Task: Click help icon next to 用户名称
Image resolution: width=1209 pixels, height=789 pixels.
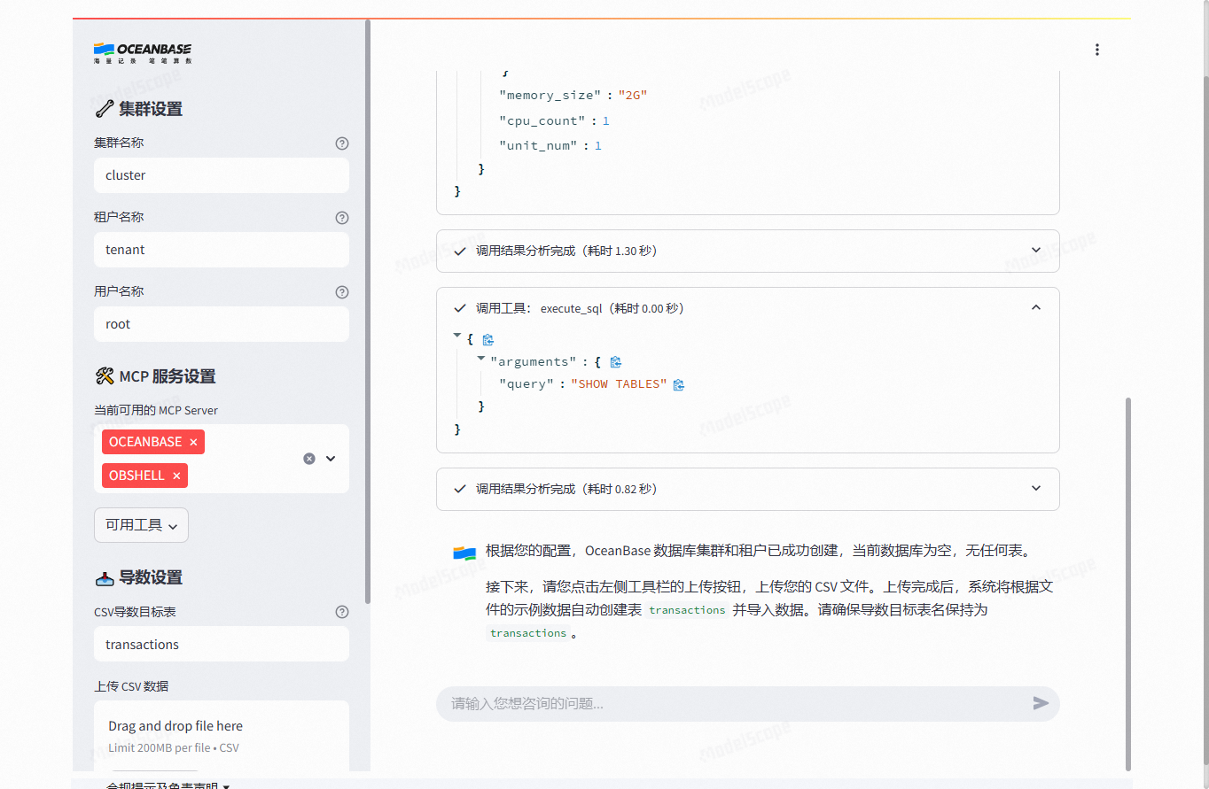Action: coord(342,291)
